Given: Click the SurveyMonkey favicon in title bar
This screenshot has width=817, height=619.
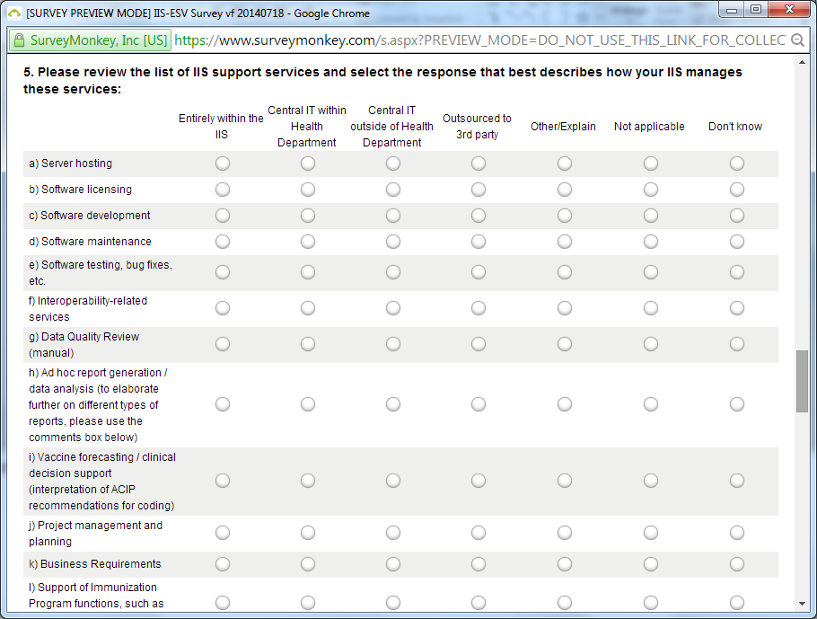Looking at the screenshot, I should click(x=13, y=13).
